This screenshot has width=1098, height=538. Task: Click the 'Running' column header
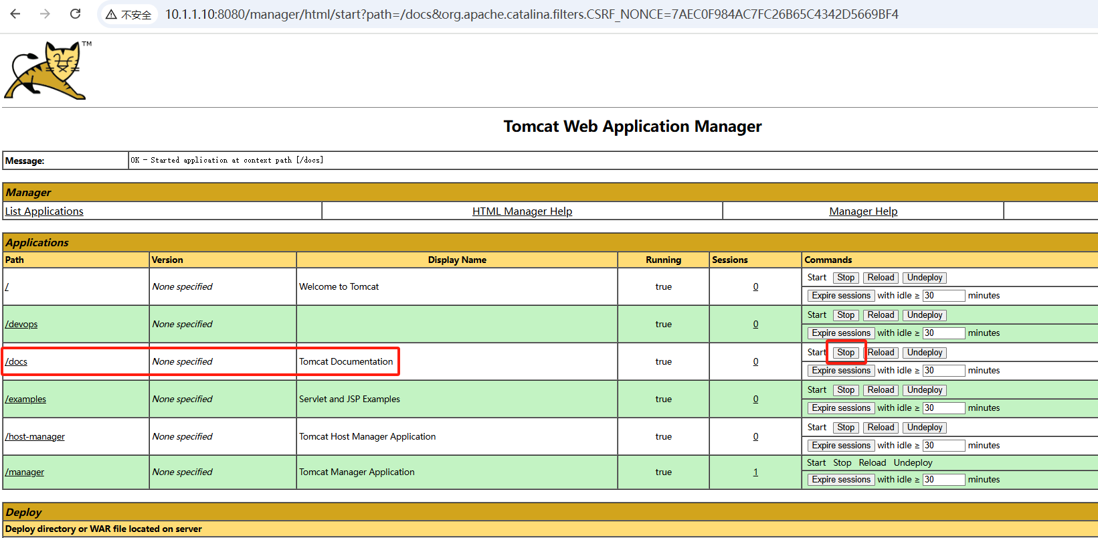click(663, 260)
